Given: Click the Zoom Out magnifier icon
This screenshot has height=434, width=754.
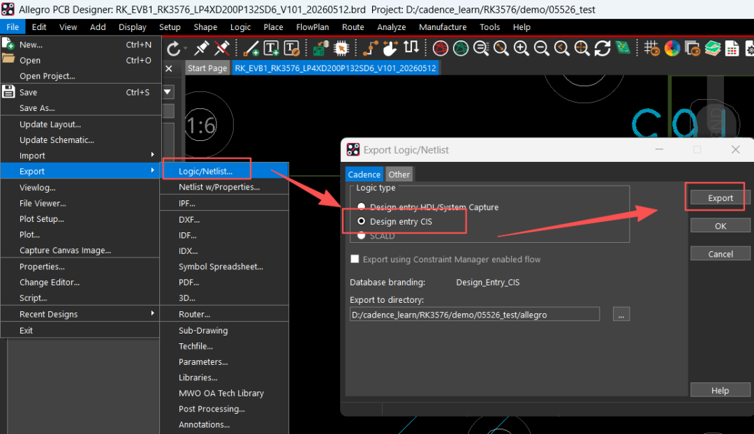Looking at the screenshot, I should [x=542, y=48].
